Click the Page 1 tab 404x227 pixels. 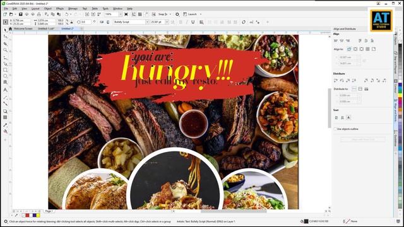pos(49,211)
